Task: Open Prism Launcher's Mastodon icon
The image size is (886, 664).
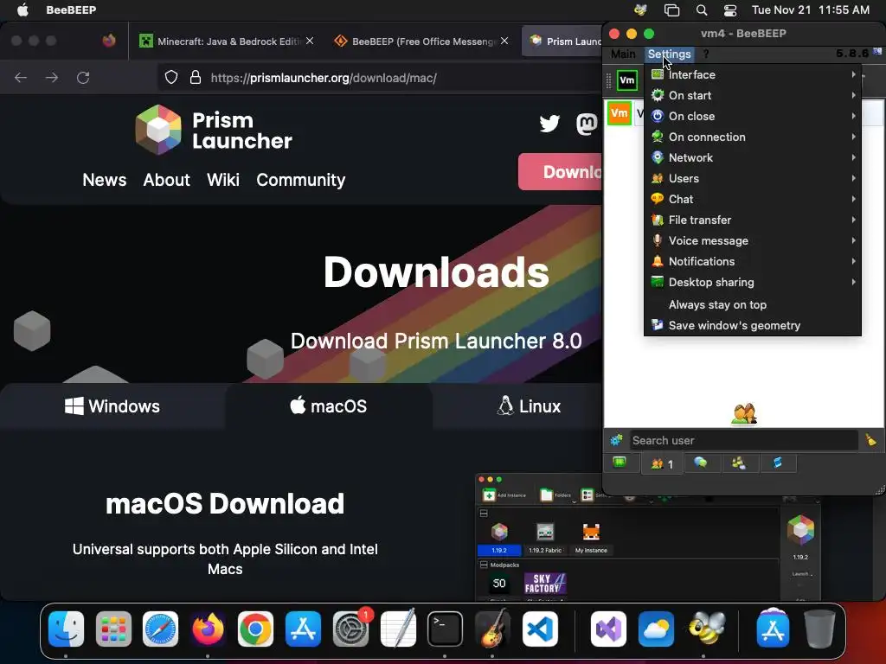Action: pyautogui.click(x=587, y=123)
